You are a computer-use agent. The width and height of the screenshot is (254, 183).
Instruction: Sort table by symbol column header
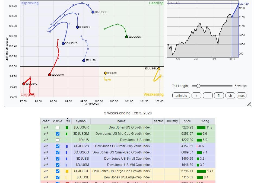click(81, 121)
